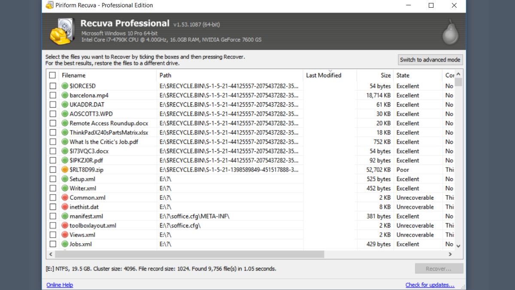515x290 pixels.
Task: Select the toolboxlayout.xml file name
Action: pyautogui.click(x=93, y=226)
